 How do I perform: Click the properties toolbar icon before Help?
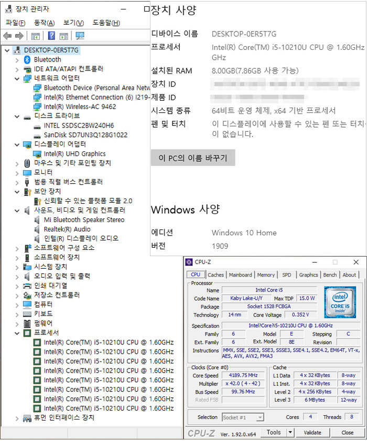click(35, 36)
